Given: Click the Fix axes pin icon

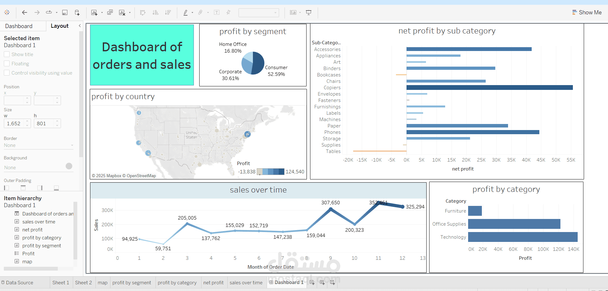Looking at the screenshot, I should coord(228,12).
